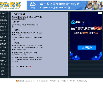This screenshot has width=103, height=103.
Task: Open the 学生服务器体验套餐 banner advertisement
Action: [65, 5]
